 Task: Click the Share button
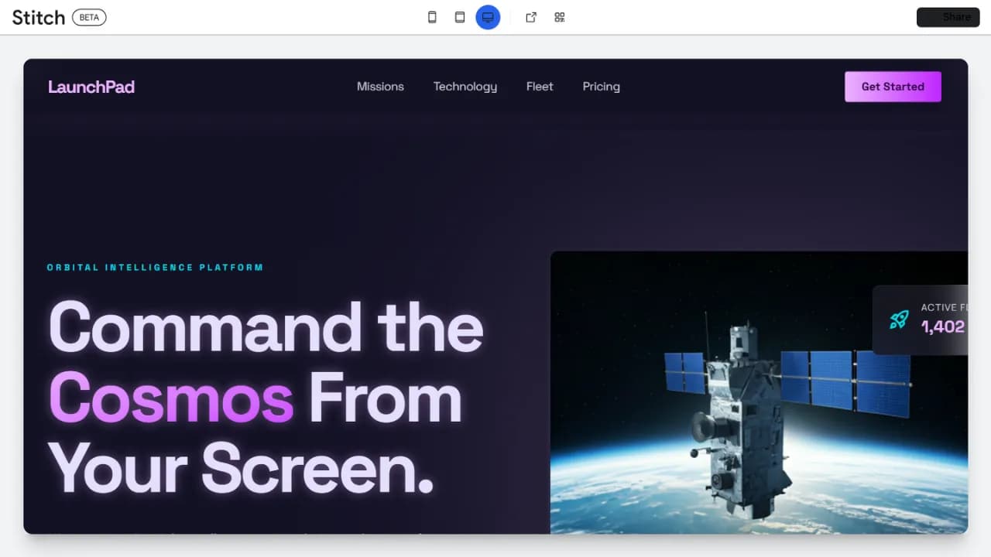[948, 17]
